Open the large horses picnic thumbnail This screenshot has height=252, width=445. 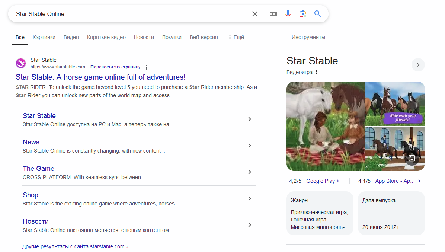[x=326, y=126]
